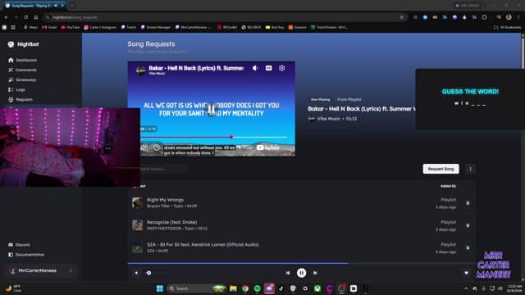Viewport: 525px width, 295px height.
Task: Pause the current song in bottom player
Action: (x=301, y=273)
